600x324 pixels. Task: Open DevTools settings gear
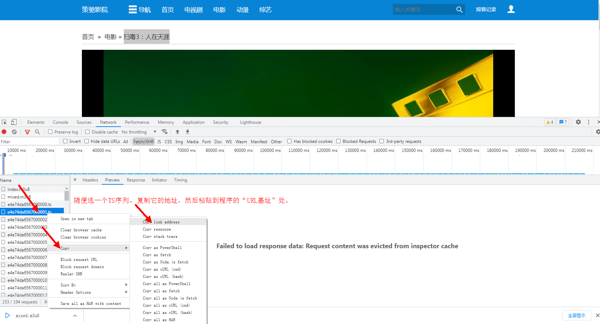578,122
